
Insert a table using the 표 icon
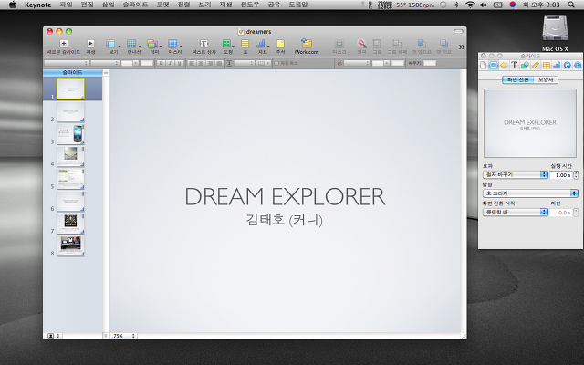point(245,44)
